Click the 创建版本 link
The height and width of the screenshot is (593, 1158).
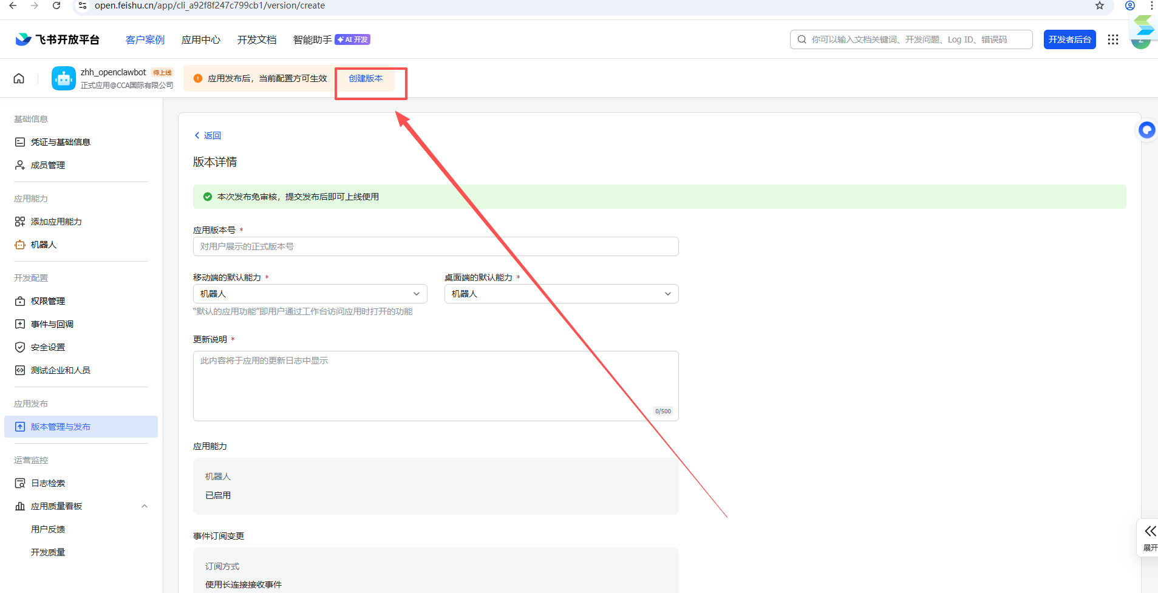pos(366,78)
